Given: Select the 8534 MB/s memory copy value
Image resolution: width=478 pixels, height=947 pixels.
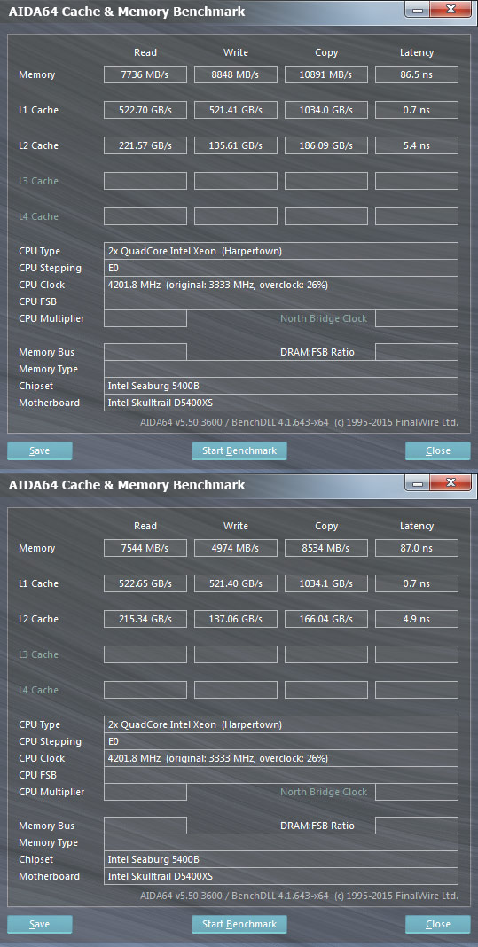Looking at the screenshot, I should point(326,548).
